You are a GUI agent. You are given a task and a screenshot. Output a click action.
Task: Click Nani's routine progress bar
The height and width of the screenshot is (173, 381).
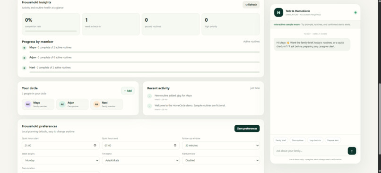[x=144, y=72]
